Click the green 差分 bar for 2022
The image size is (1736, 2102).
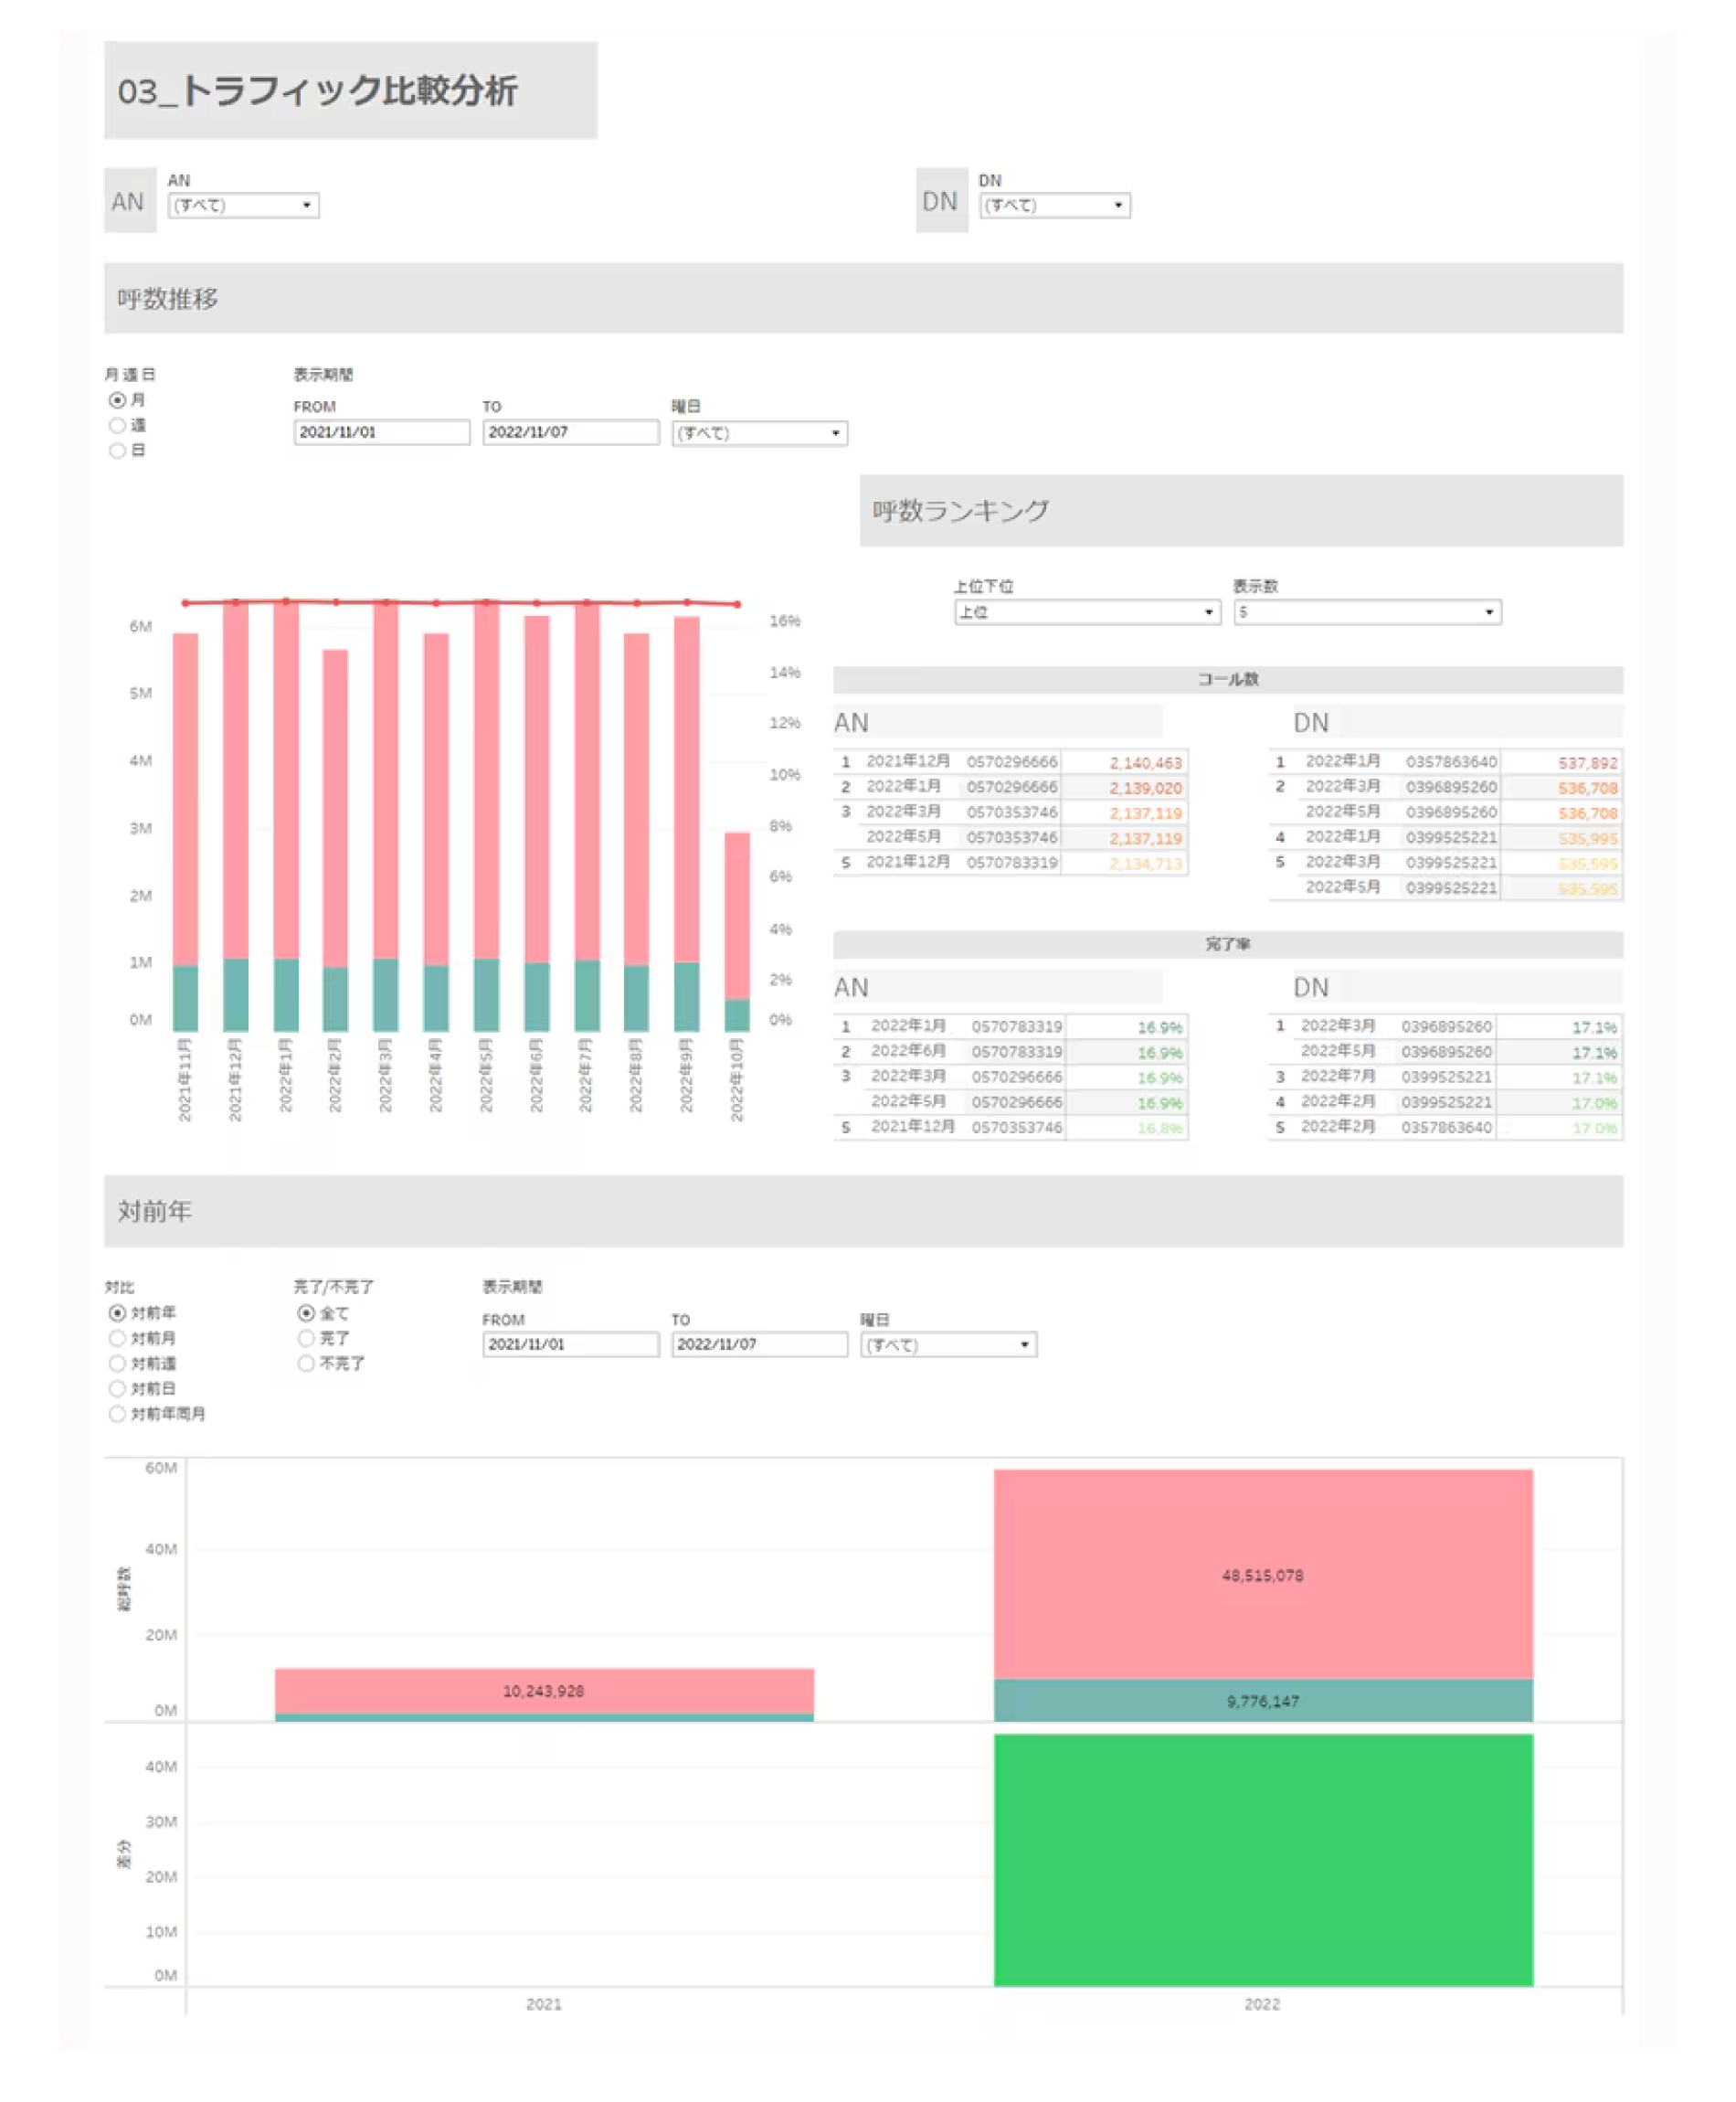1262,1860
